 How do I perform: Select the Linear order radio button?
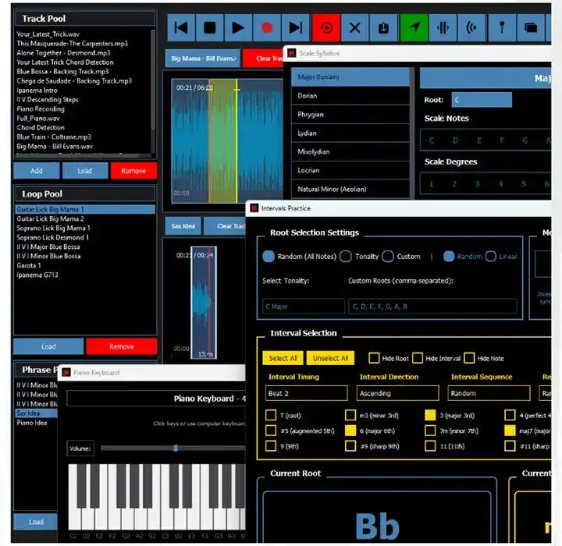coord(491,256)
